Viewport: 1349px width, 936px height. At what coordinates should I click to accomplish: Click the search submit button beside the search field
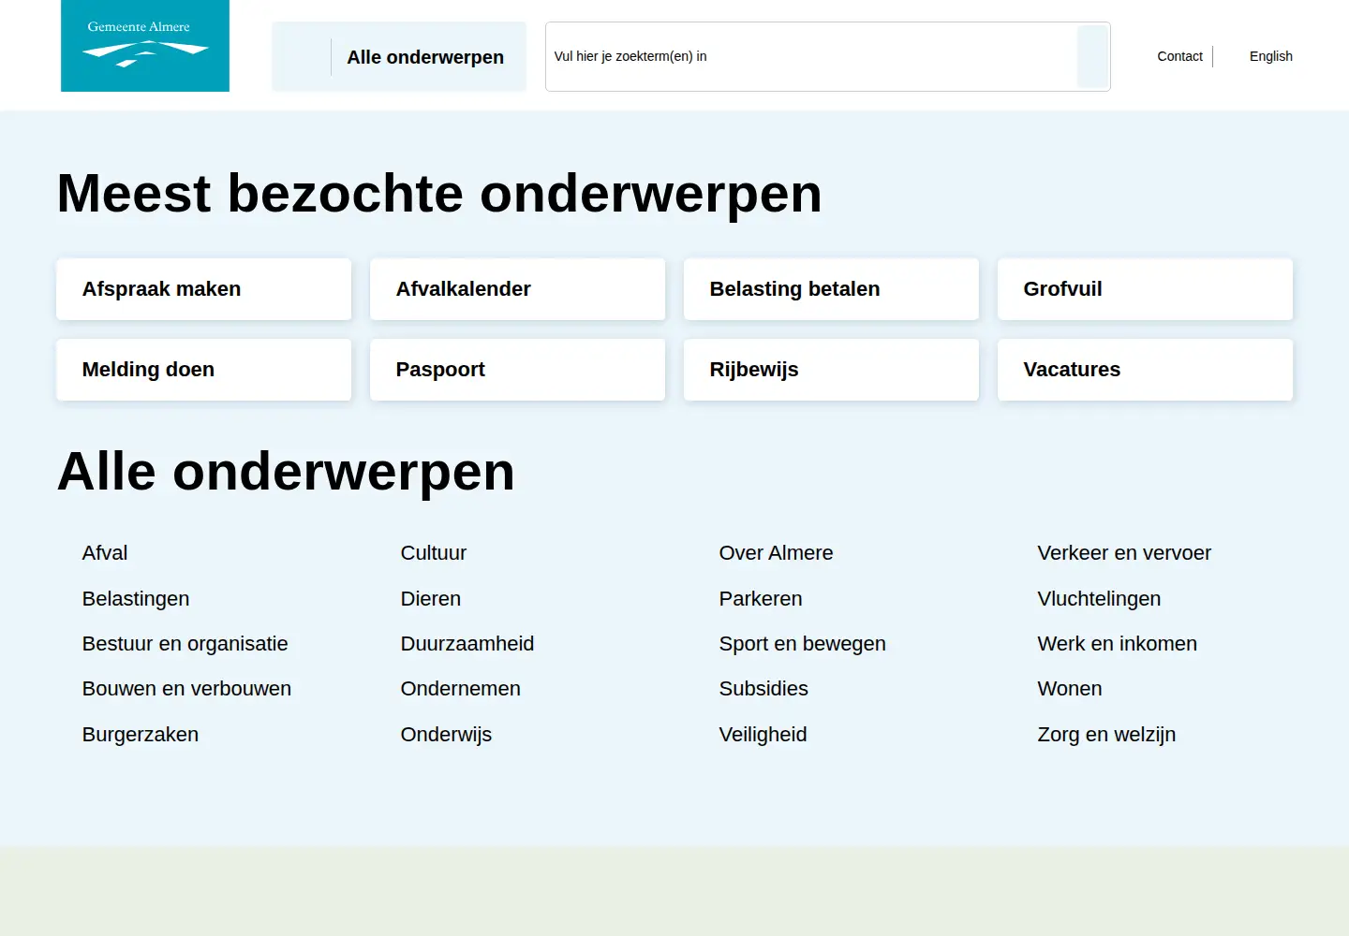click(1092, 57)
